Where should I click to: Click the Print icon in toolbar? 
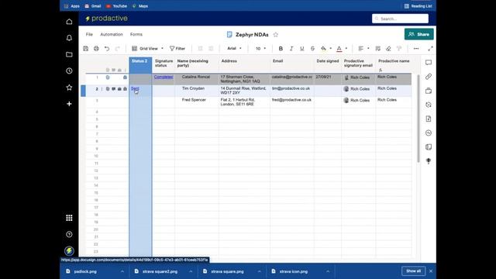(96, 48)
